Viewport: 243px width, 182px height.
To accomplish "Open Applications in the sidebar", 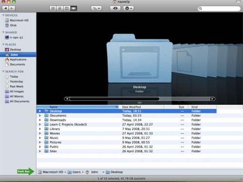I will (x=16, y=60).
